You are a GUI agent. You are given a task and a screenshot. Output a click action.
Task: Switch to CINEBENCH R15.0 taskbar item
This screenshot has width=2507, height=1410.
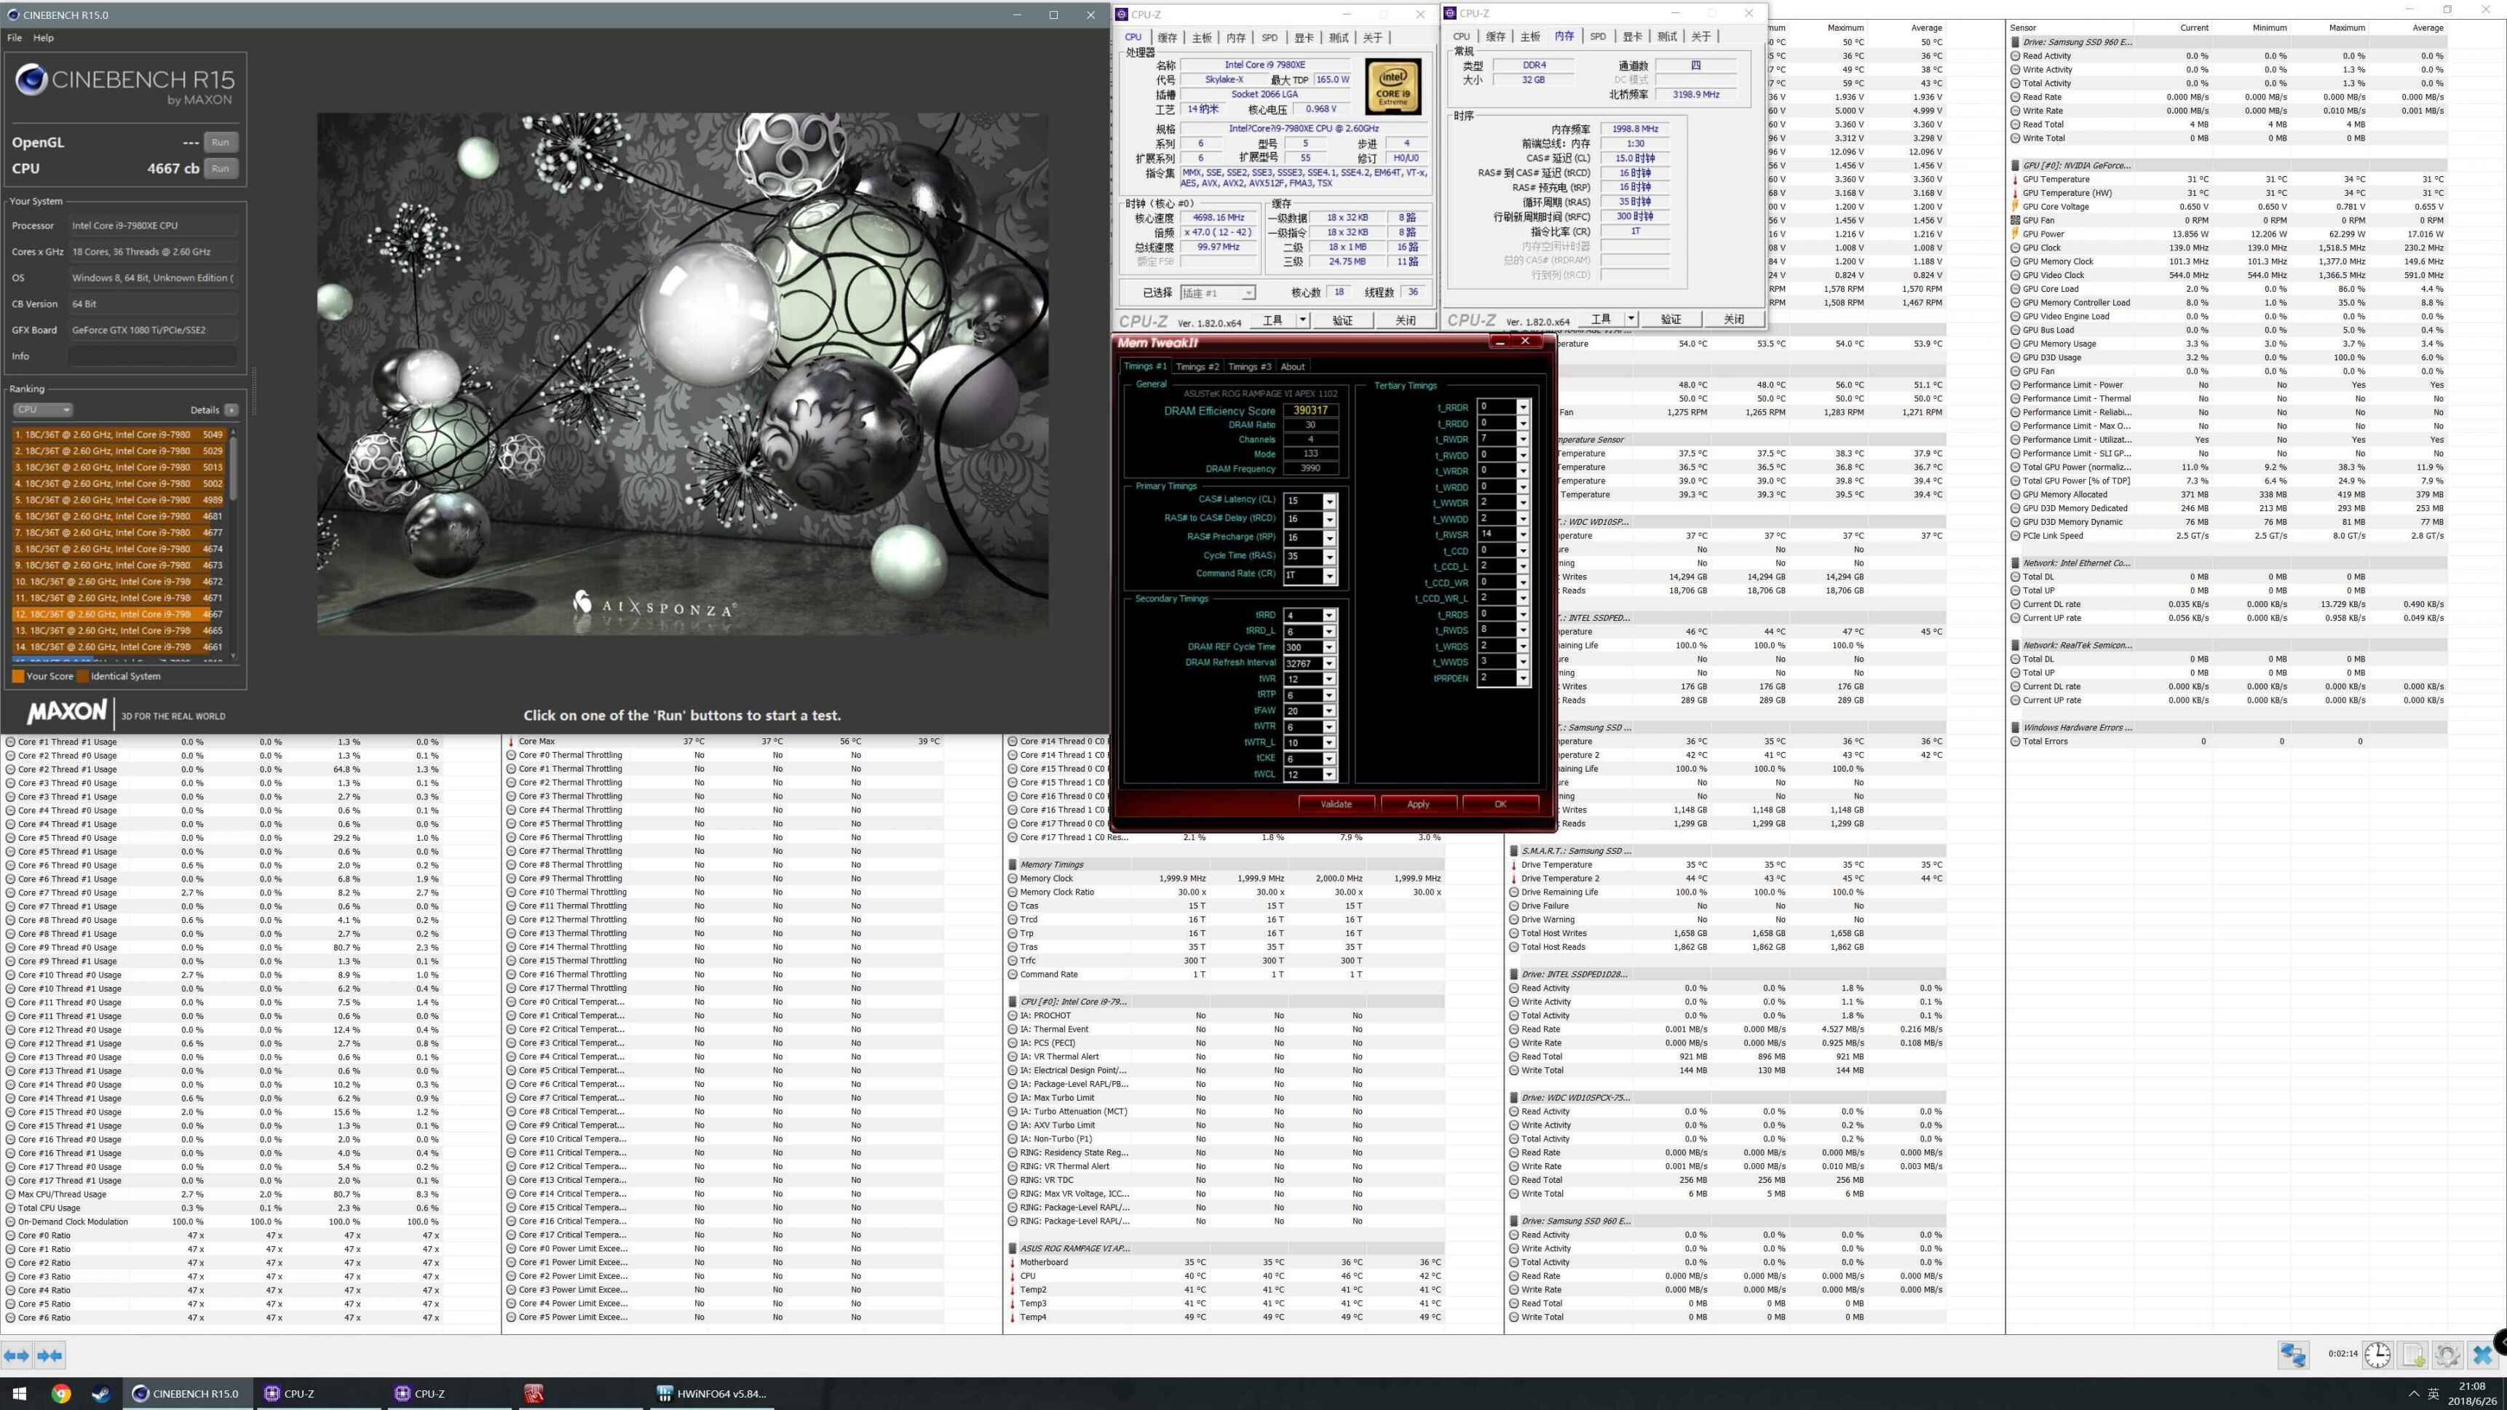187,1393
